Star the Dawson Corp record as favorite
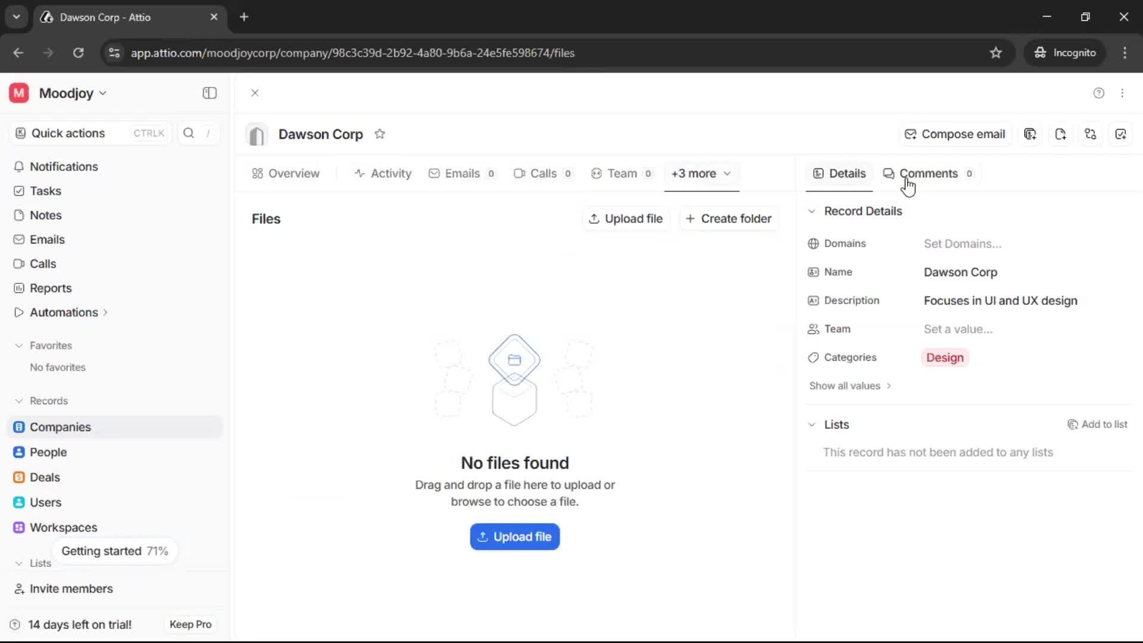Viewport: 1143px width, 643px height. [x=380, y=134]
